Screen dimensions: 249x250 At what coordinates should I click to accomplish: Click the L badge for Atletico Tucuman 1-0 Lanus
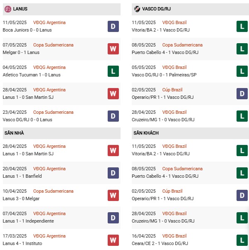tap(113, 71)
